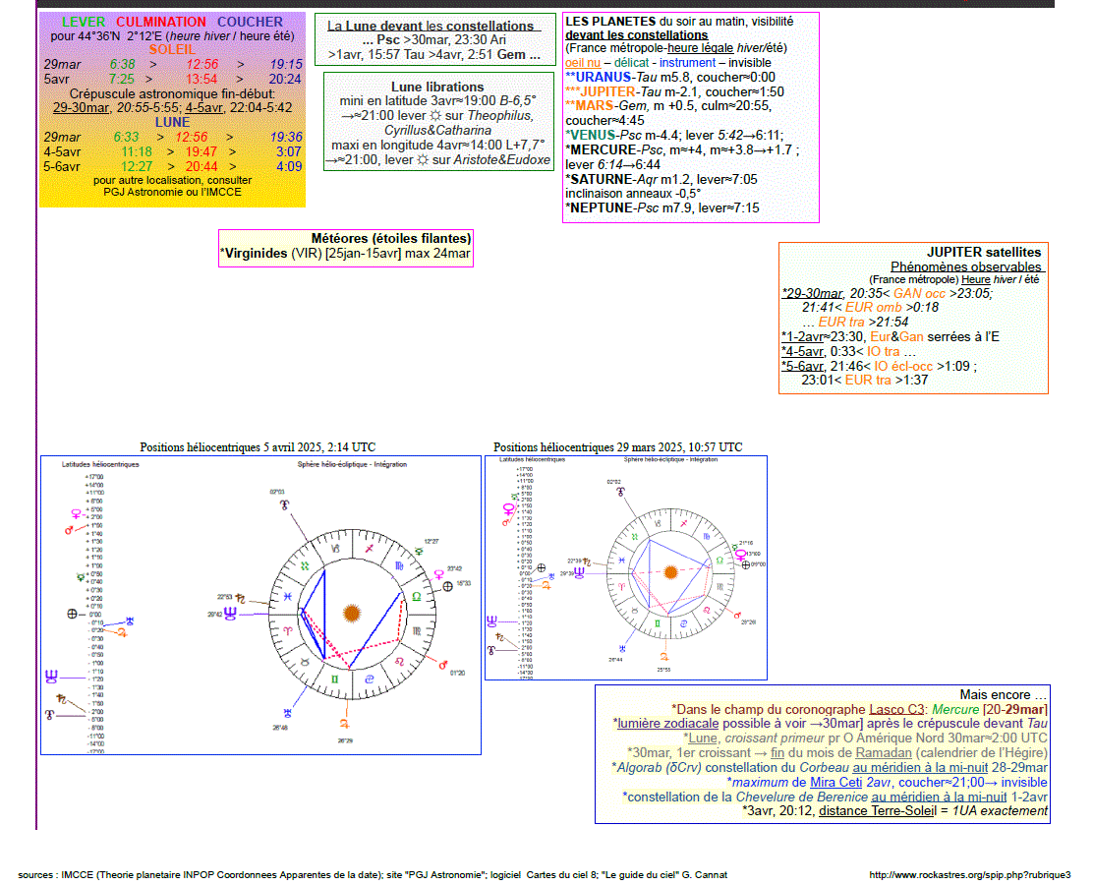1093x886 pixels.
Task: Click the '*NEPTUNE' planet entry
Action: pyautogui.click(x=601, y=207)
